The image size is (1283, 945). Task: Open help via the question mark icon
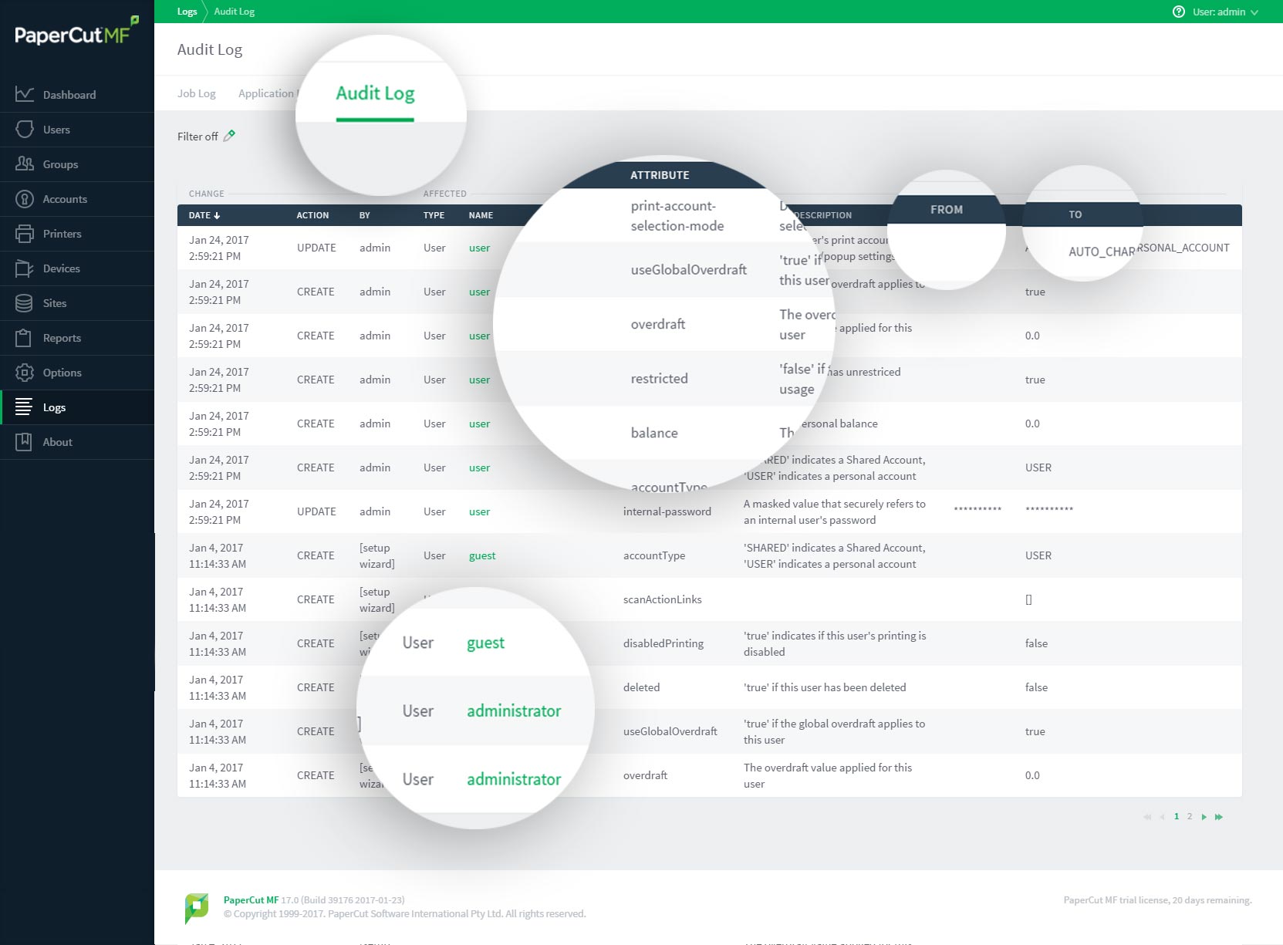click(1178, 12)
